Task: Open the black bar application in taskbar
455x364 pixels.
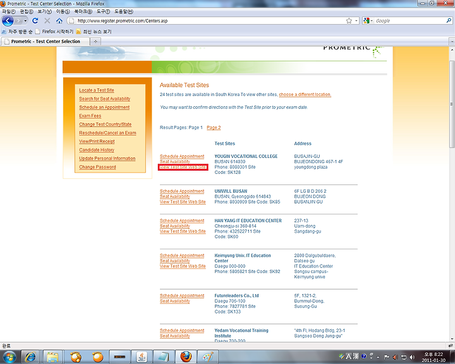Action: point(120,357)
